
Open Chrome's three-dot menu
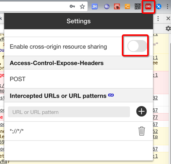coord(167,6)
